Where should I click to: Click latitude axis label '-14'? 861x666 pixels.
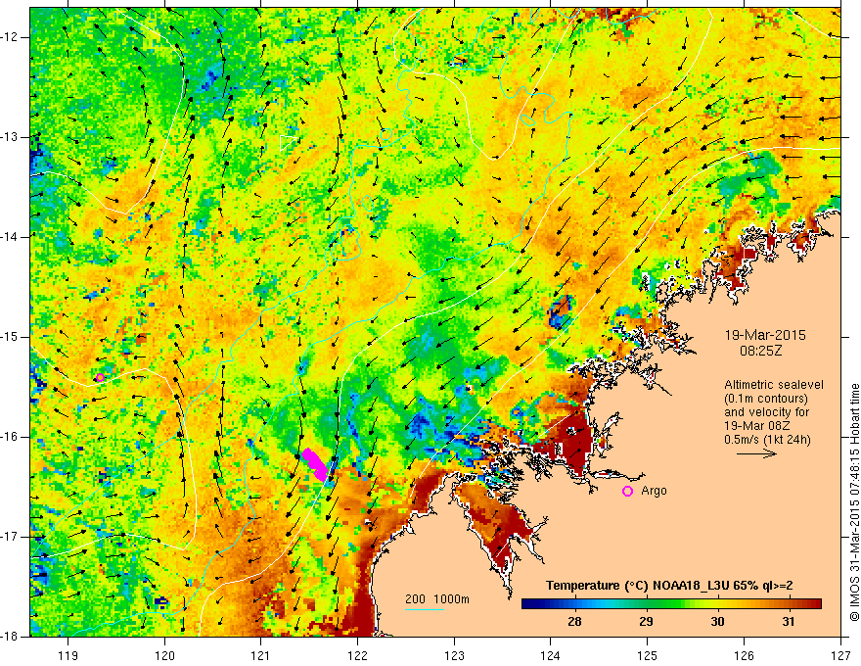pyautogui.click(x=10, y=237)
